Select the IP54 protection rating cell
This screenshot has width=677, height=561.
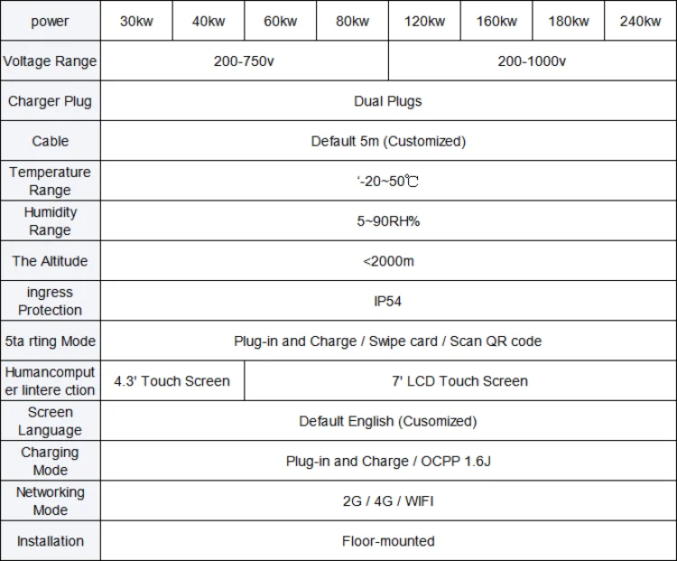coord(387,301)
